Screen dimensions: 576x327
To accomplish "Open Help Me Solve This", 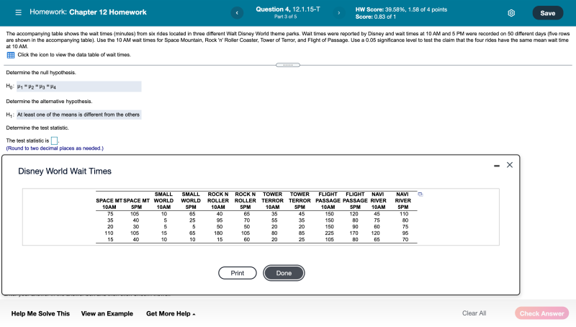I will [40, 313].
